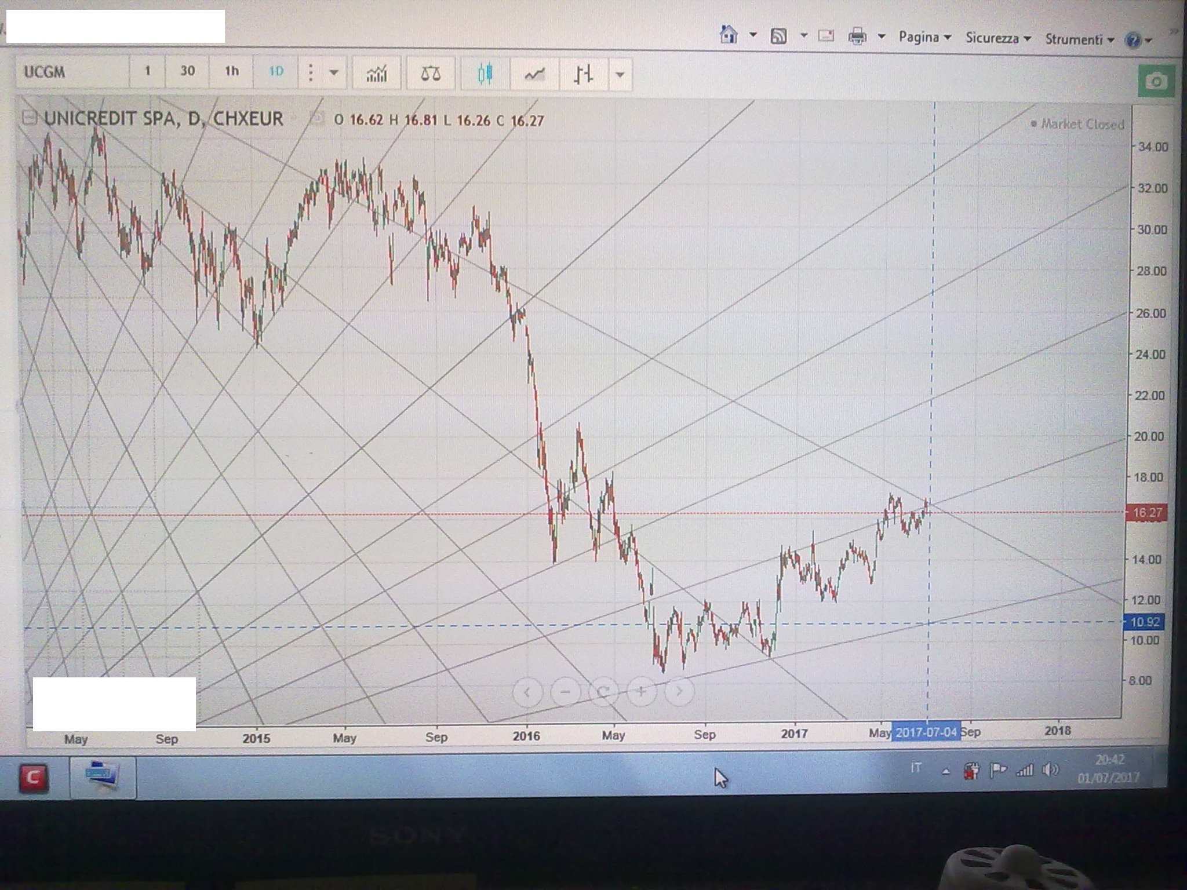Open the indicators chart icon
Viewport: 1187px width, 890px height.
[x=376, y=74]
